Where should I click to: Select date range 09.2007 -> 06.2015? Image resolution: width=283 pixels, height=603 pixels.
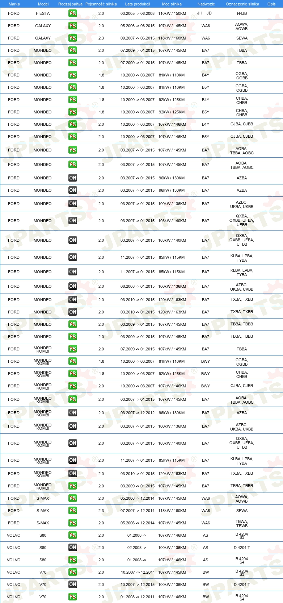click(138, 38)
